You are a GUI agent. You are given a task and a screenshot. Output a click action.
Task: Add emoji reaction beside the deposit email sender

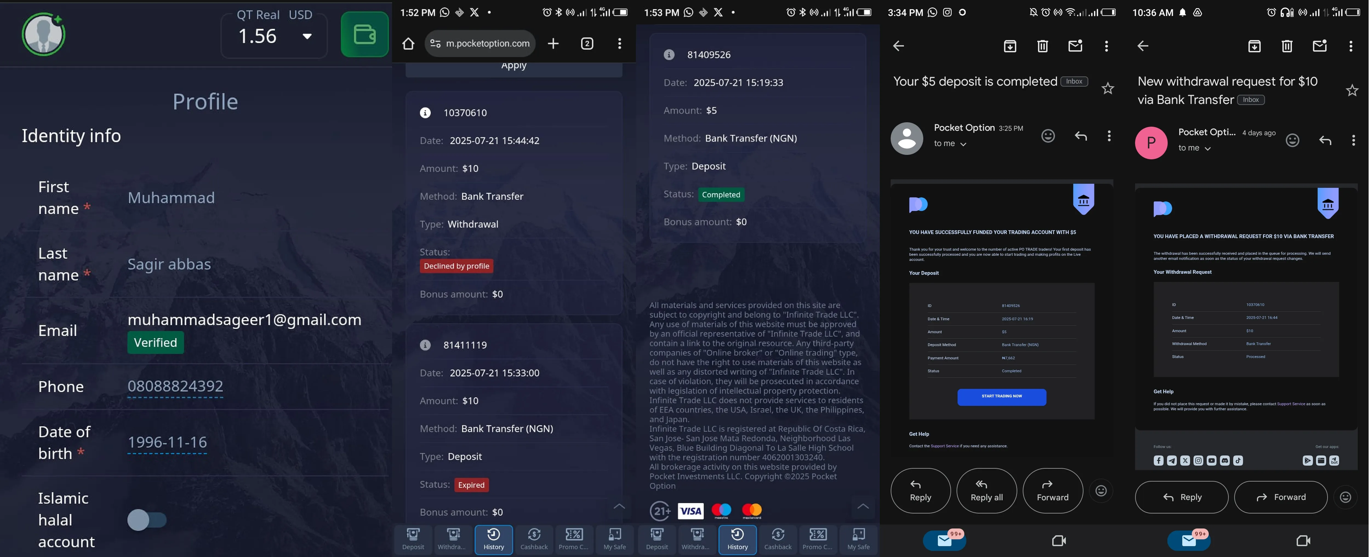click(x=1048, y=136)
